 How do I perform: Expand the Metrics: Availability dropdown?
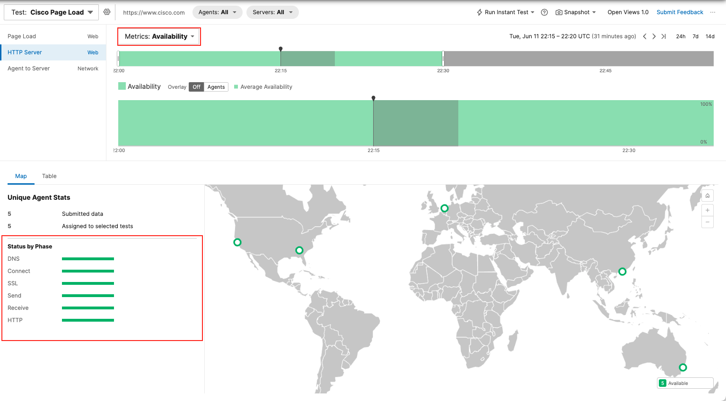click(x=159, y=36)
